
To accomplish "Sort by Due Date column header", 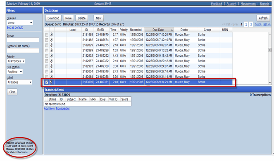I will (x=159, y=30).
